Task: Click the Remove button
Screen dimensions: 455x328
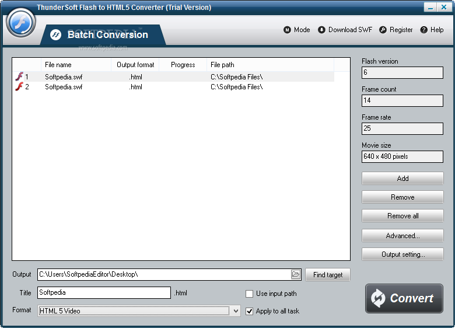Action: point(402,197)
